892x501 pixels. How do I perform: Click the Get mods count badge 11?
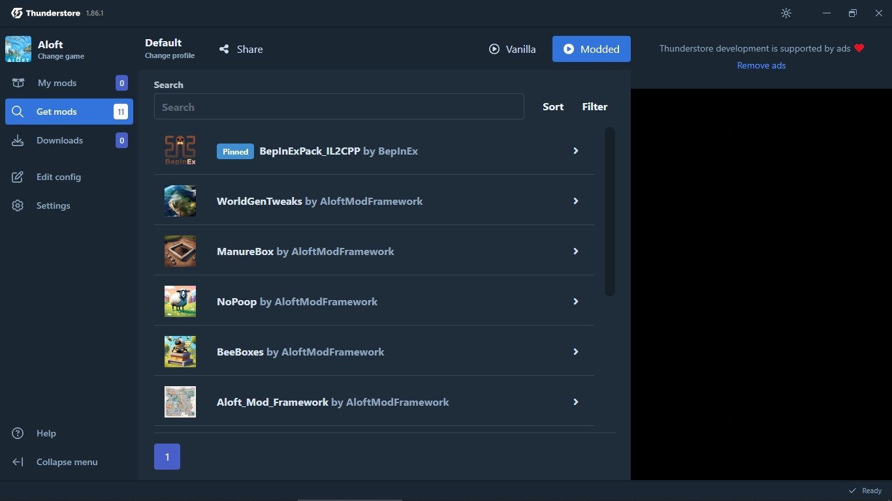[121, 112]
